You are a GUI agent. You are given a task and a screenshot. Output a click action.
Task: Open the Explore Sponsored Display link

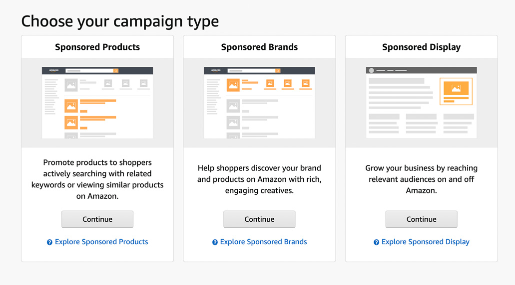point(425,242)
